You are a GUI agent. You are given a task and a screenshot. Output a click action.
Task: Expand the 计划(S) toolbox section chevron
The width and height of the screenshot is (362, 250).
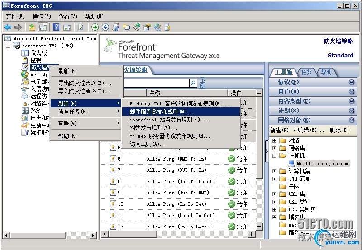pos(352,111)
